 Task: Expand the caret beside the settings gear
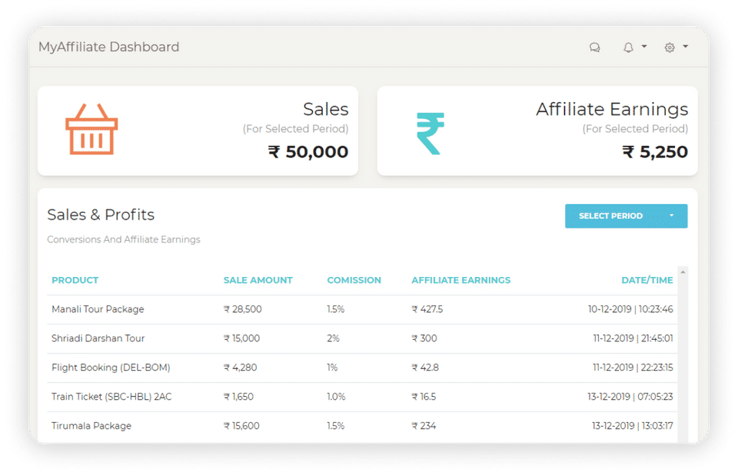point(685,47)
